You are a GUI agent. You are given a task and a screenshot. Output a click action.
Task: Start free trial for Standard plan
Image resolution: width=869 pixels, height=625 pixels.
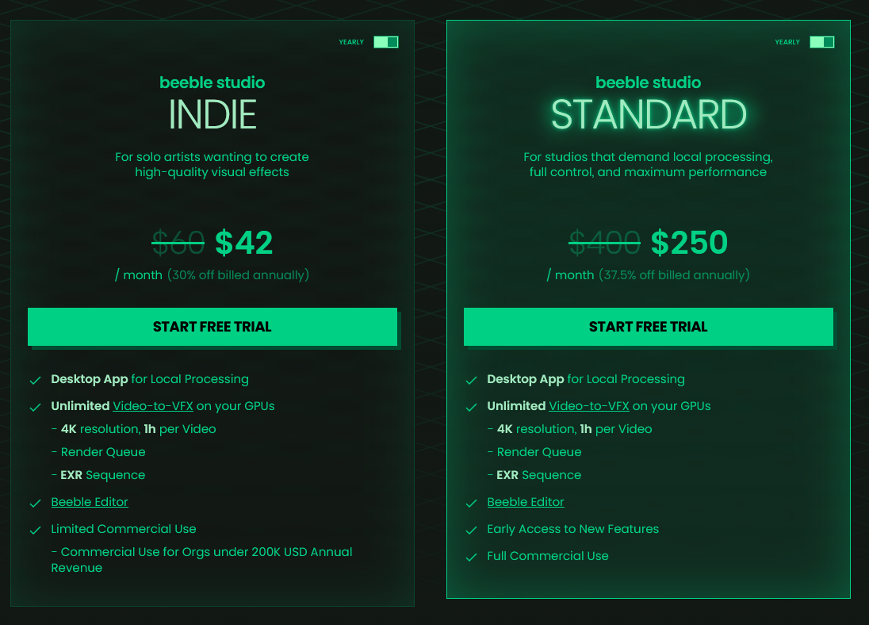(649, 327)
